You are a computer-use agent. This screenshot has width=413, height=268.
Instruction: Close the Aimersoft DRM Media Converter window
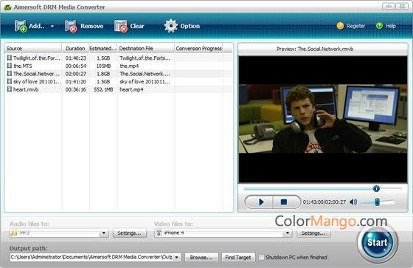click(x=402, y=6)
